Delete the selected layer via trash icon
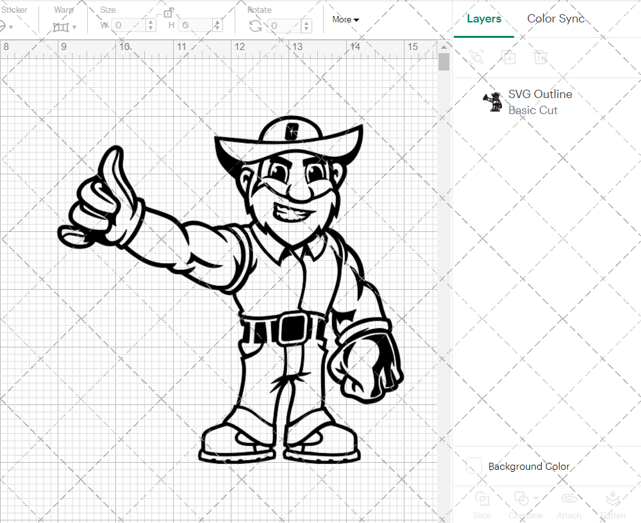641x523 pixels. coord(540,58)
